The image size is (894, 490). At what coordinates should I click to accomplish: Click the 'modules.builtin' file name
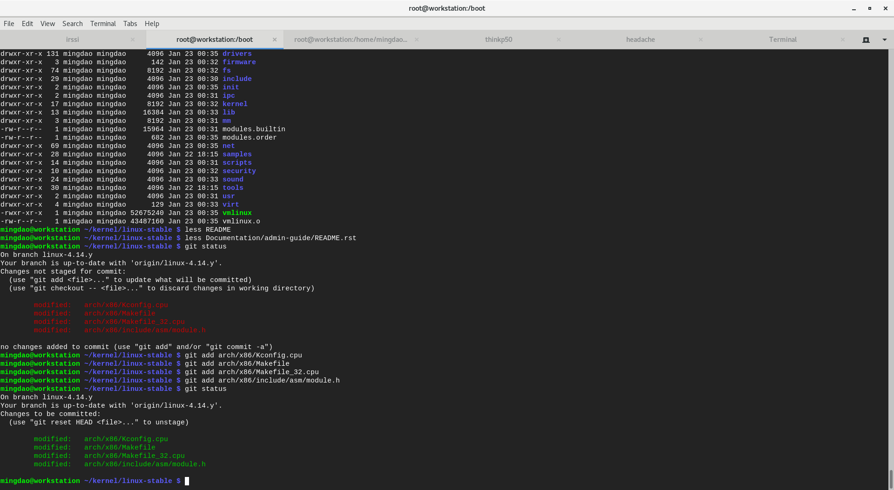(254, 129)
